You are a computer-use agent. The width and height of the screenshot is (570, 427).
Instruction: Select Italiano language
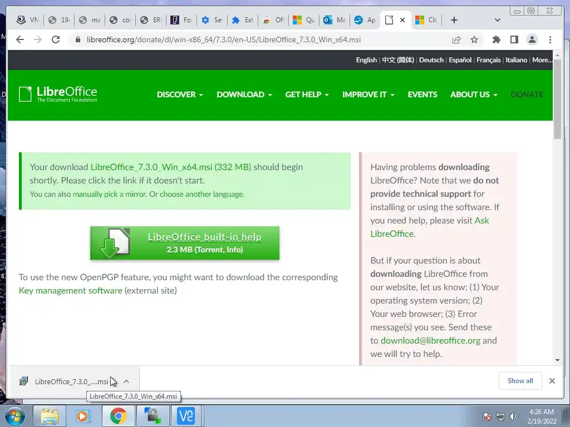pos(516,60)
